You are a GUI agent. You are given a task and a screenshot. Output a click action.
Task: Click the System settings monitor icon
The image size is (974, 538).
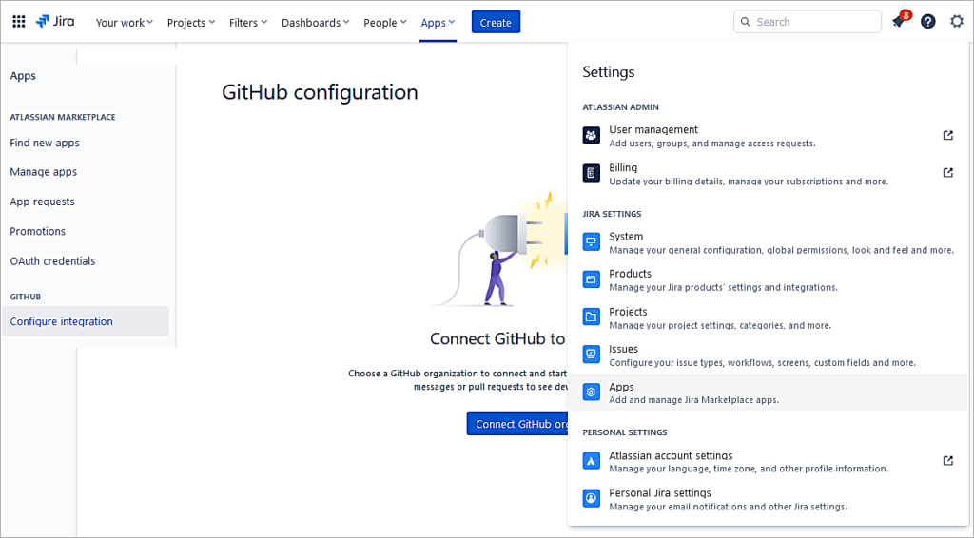[x=591, y=242]
